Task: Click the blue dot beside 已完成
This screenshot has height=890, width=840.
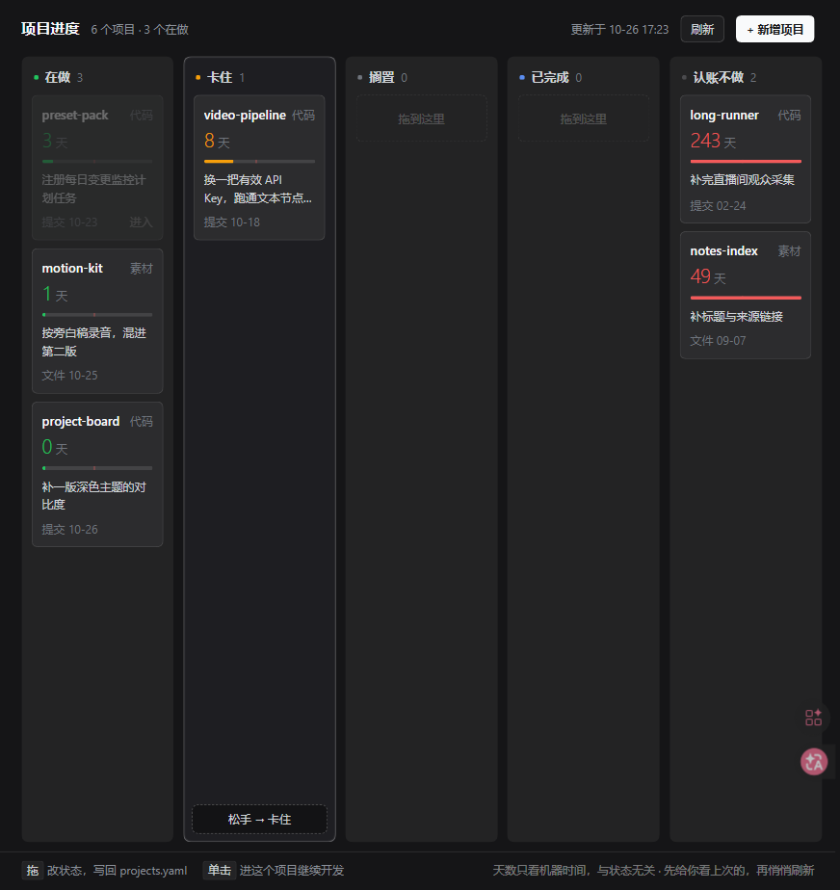Action: click(x=522, y=77)
